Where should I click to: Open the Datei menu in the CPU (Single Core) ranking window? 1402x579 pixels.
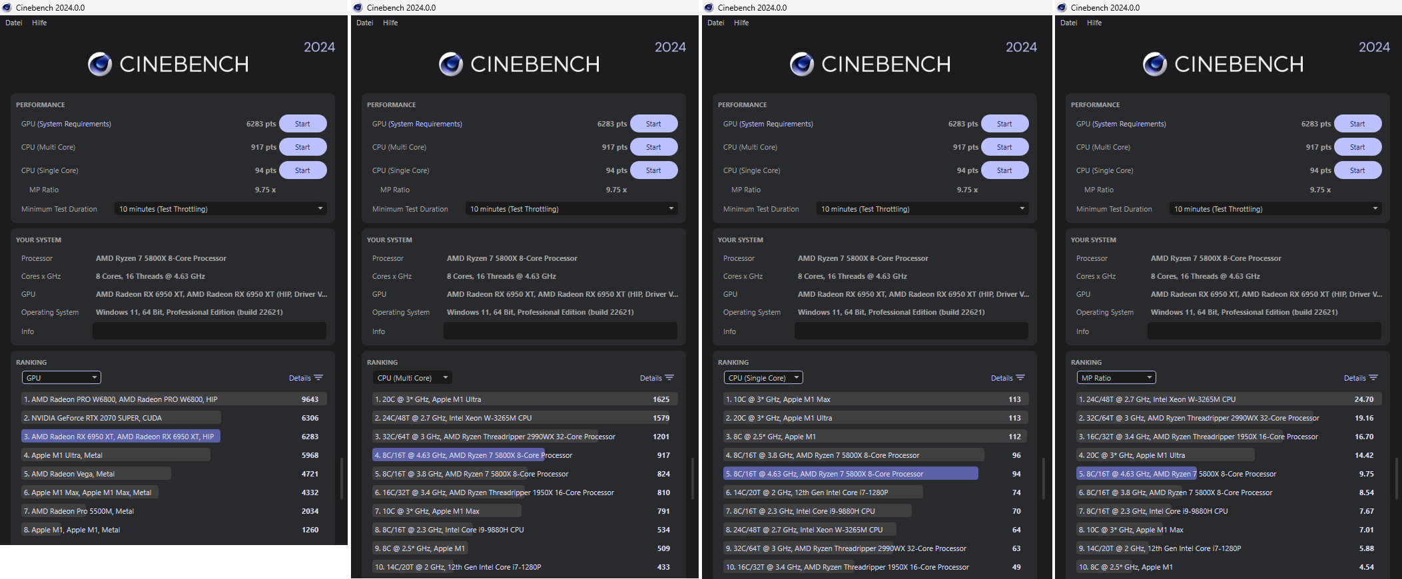tap(716, 23)
